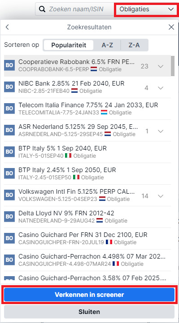Click the BO icon beside BTP Italy 2.45%
This screenshot has height=323, width=179.
pos(9,173)
